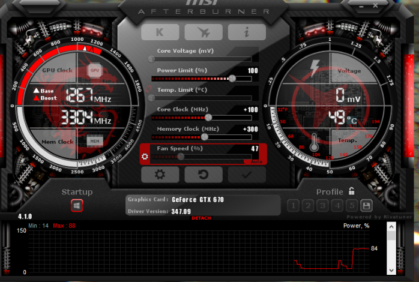Click the version number 4.1.0
The width and height of the screenshot is (419, 282).
click(25, 217)
